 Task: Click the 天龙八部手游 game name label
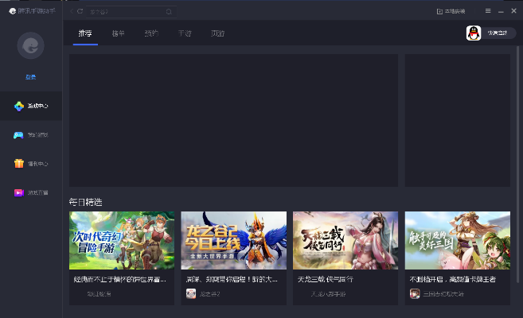[328, 294]
